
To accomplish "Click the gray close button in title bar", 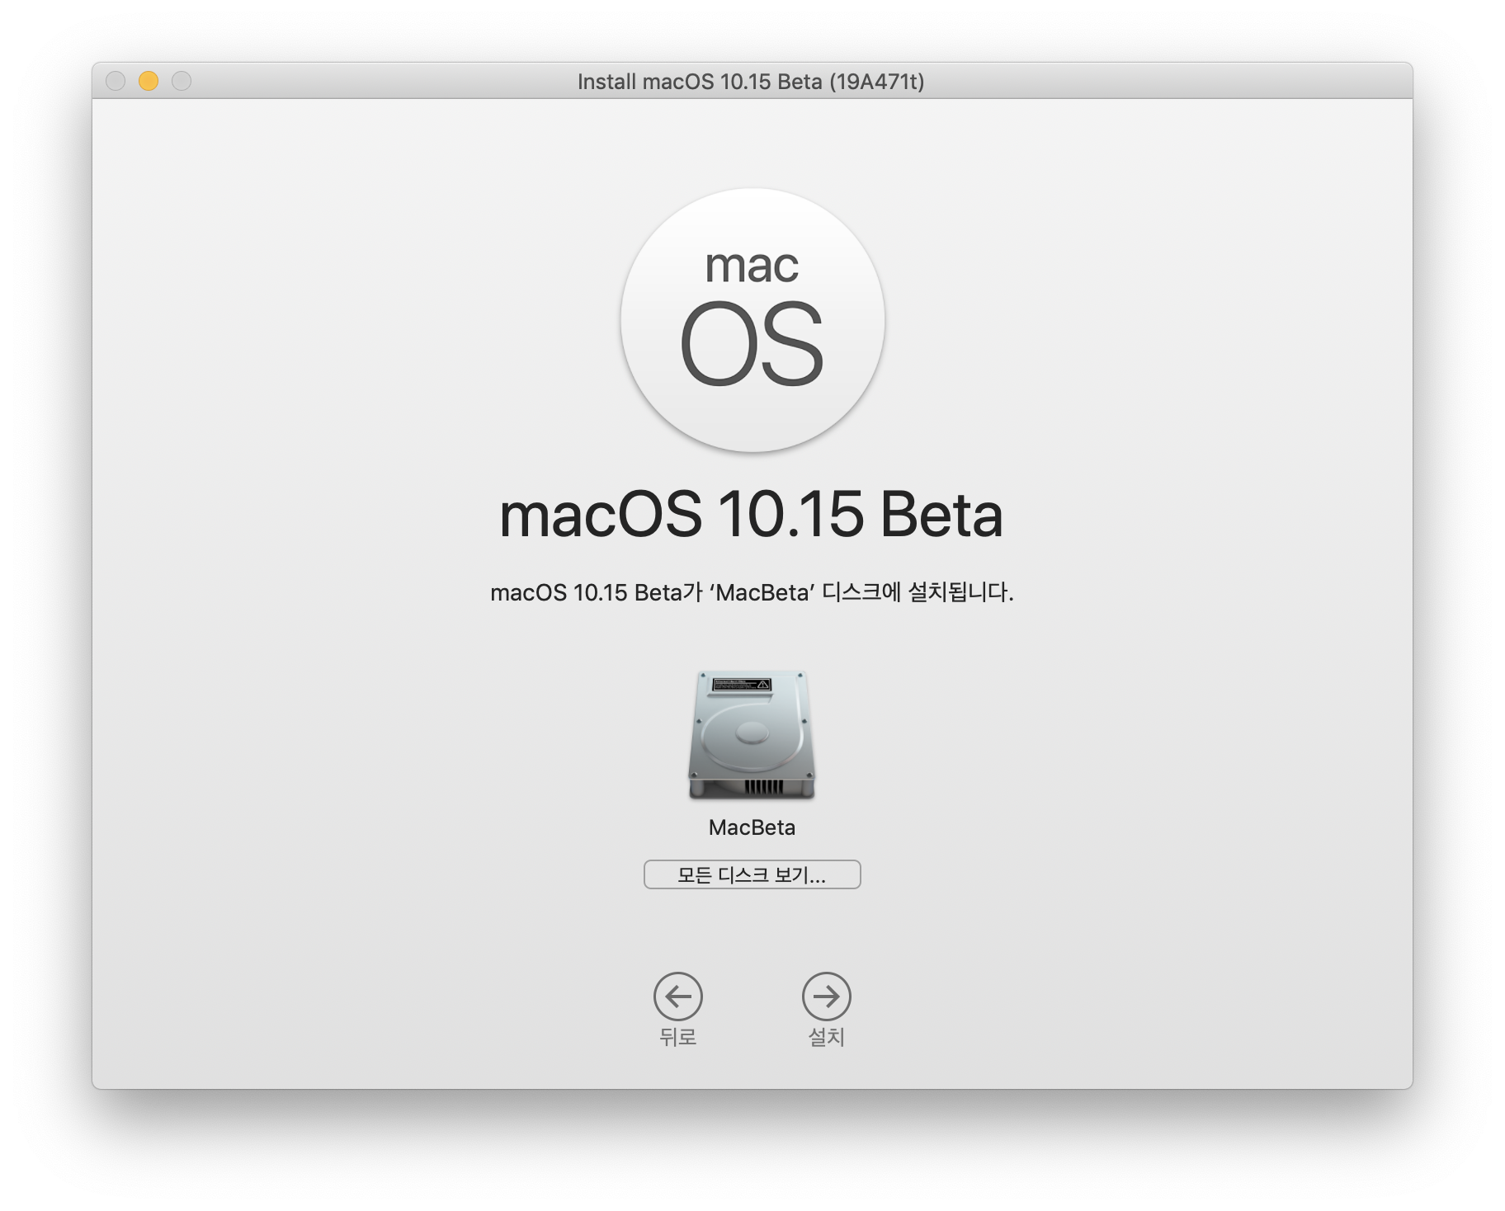I will click(116, 81).
